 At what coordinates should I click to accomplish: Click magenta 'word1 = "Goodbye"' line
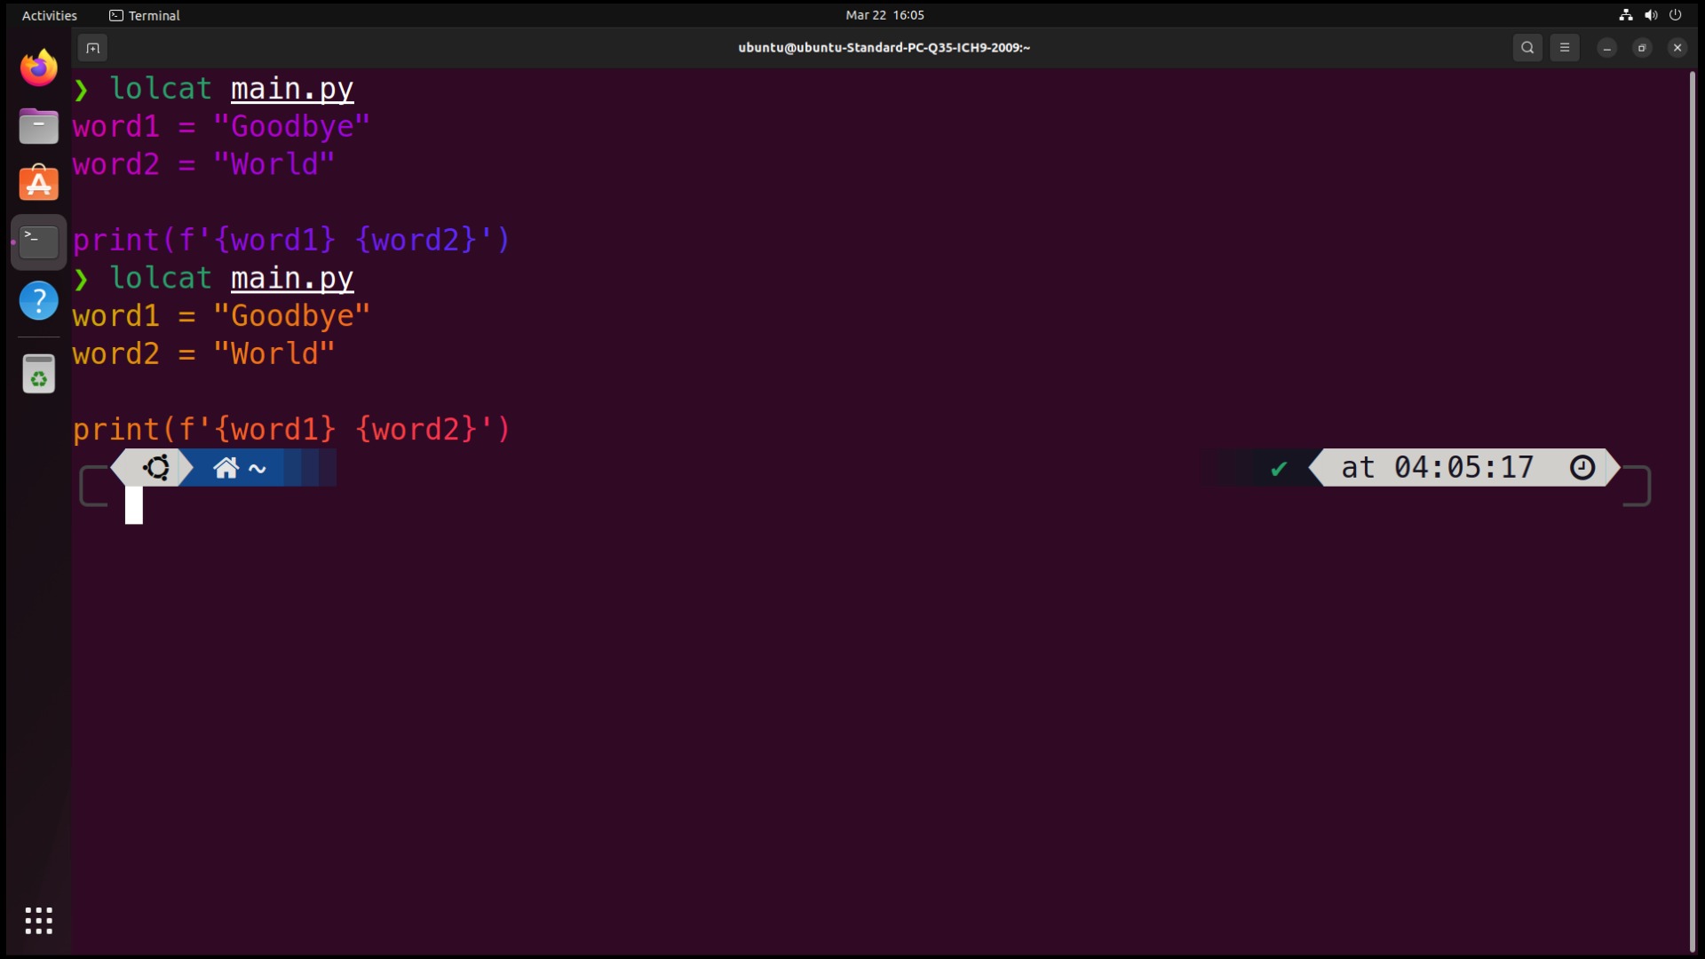click(x=221, y=126)
